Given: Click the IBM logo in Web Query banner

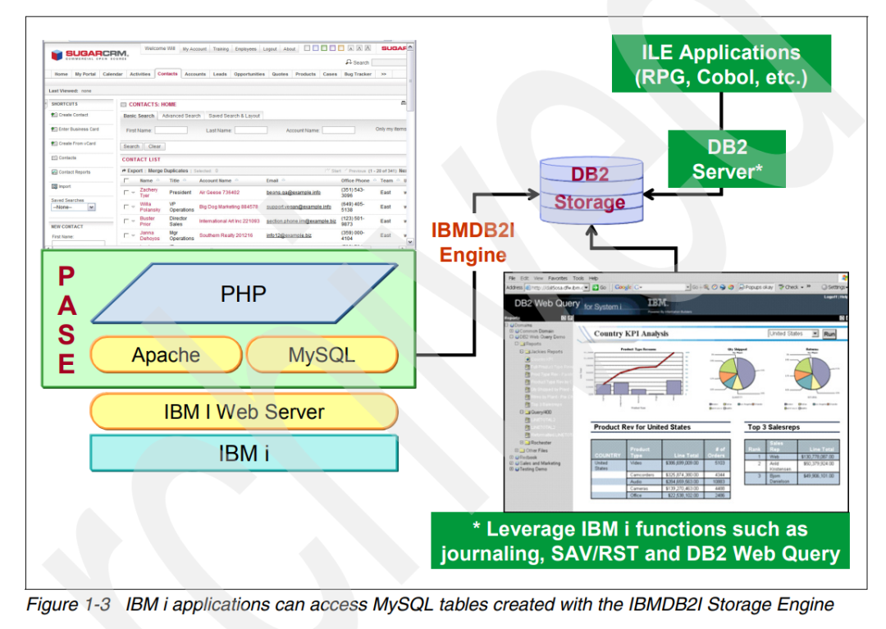Looking at the screenshot, I should [658, 303].
